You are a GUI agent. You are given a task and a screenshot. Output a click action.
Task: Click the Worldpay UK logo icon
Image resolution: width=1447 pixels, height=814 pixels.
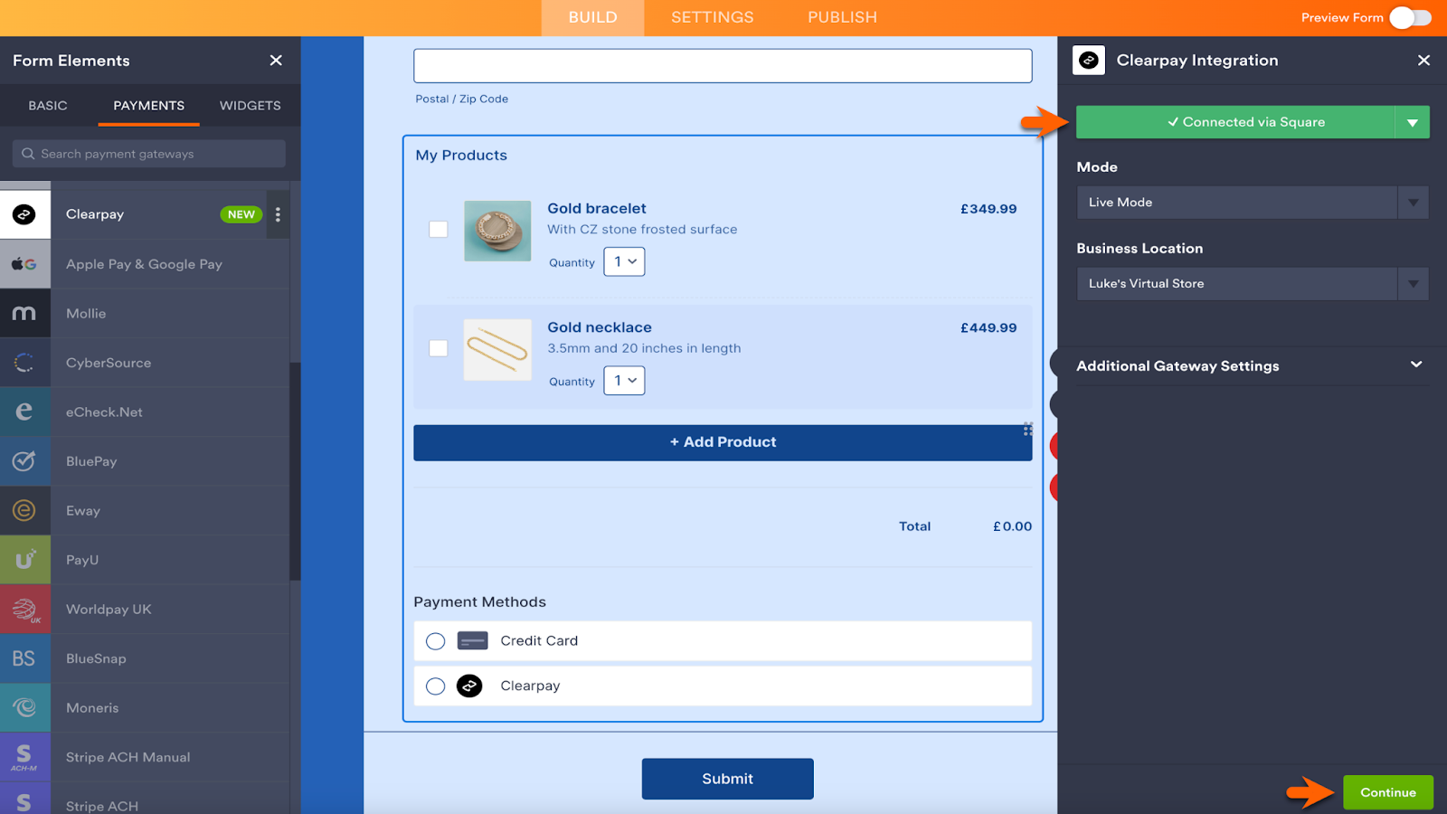point(24,609)
